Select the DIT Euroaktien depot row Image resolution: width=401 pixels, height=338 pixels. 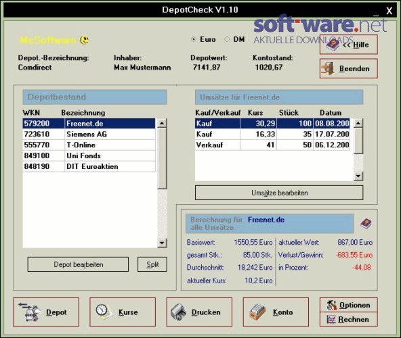pyautogui.click(x=89, y=166)
